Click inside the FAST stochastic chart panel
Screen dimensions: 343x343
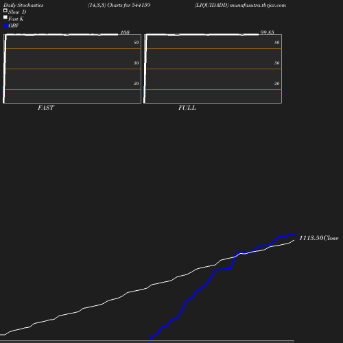point(72,69)
